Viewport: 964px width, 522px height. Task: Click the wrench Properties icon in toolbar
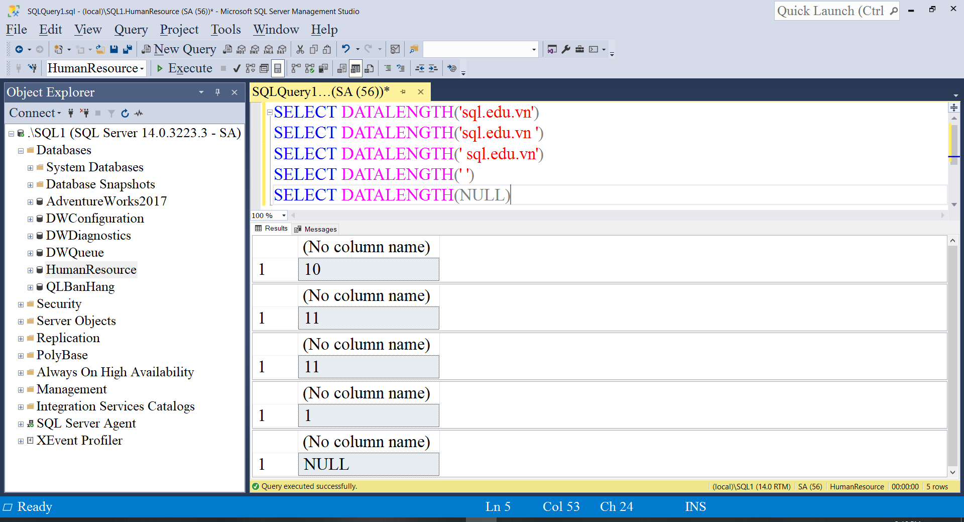click(566, 49)
